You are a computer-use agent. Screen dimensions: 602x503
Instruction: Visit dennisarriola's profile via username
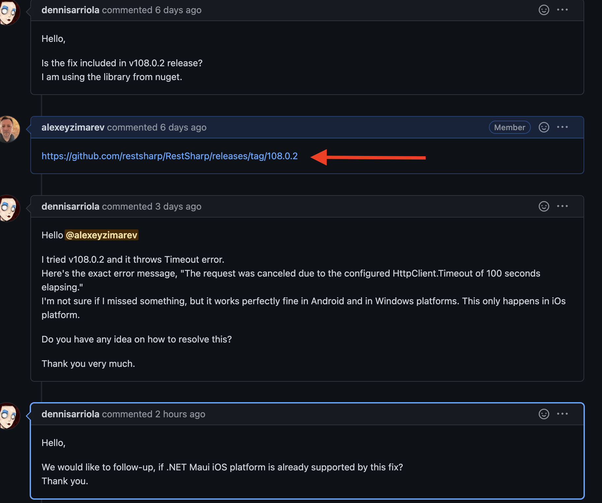click(x=70, y=10)
